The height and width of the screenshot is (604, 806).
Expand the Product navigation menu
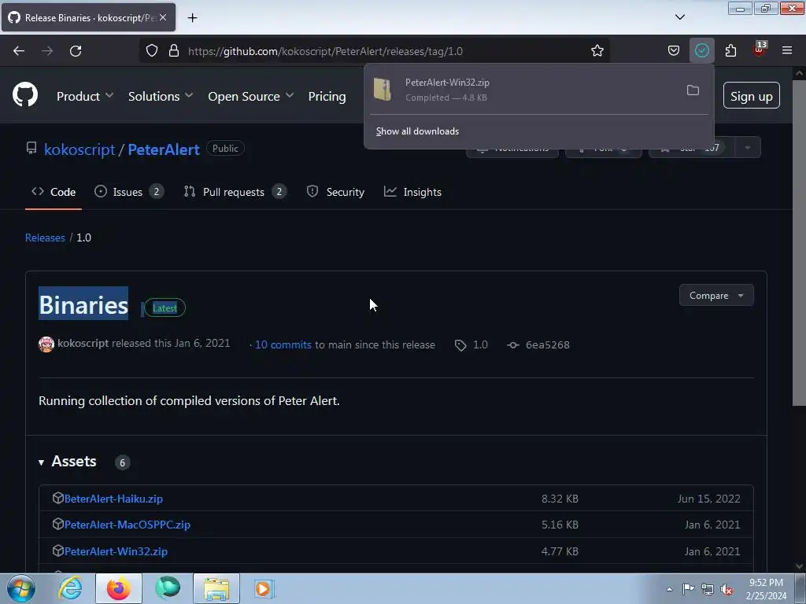click(85, 97)
